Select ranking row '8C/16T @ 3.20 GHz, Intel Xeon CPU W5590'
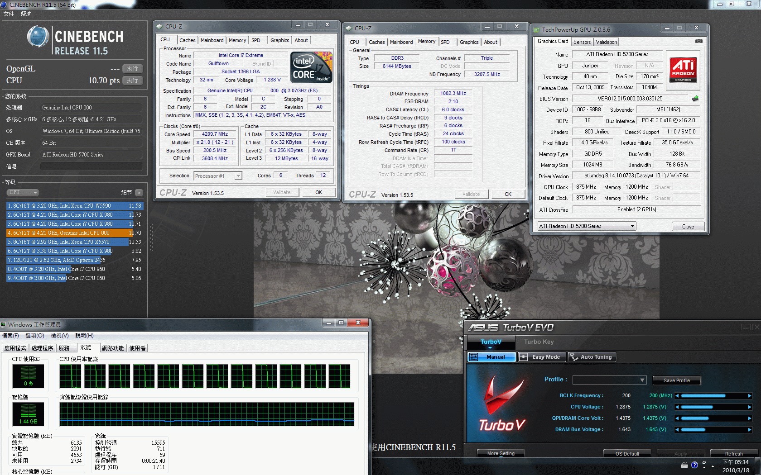The height and width of the screenshot is (475, 761). 74,206
